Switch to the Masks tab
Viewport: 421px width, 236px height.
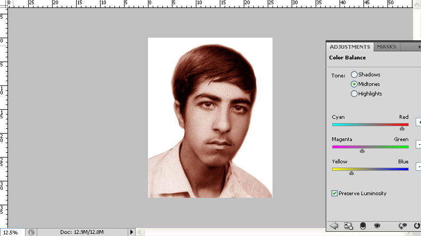(386, 47)
